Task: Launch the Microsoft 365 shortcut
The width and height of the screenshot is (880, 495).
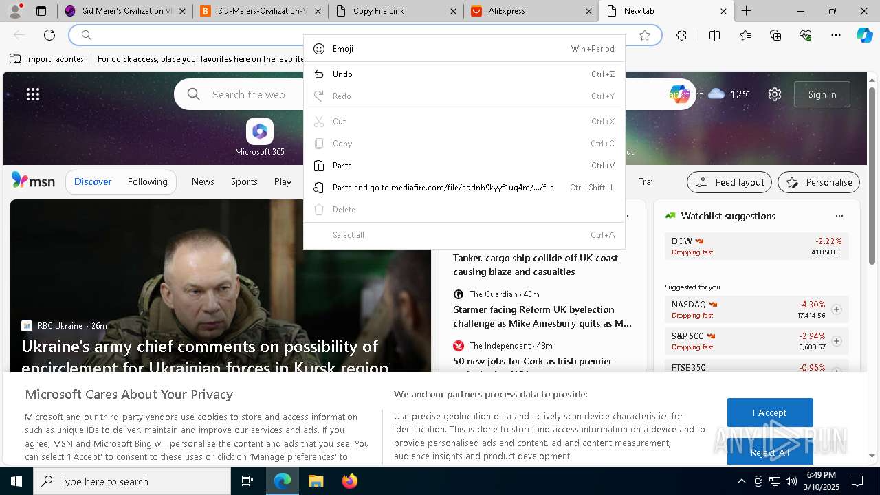Action: [260, 137]
